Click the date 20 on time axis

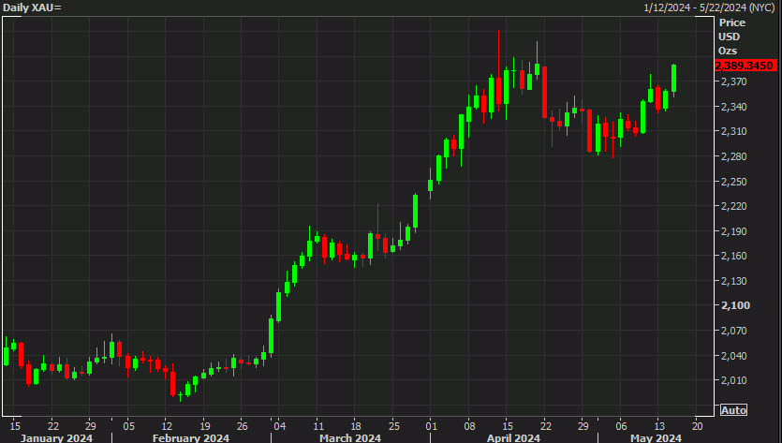[x=697, y=426]
